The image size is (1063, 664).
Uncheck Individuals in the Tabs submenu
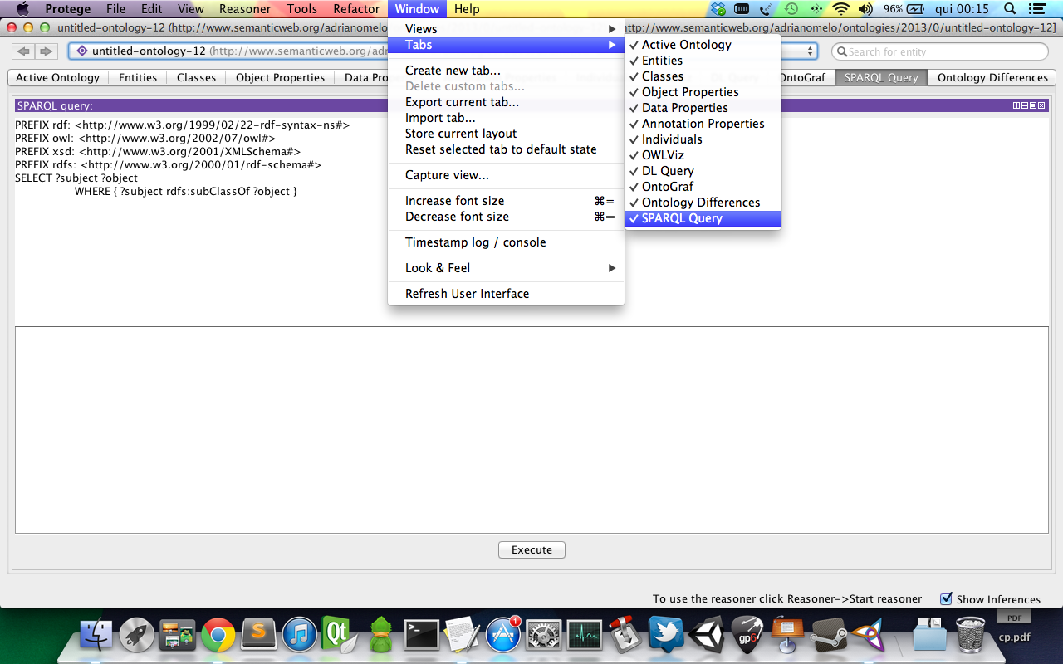(703, 139)
